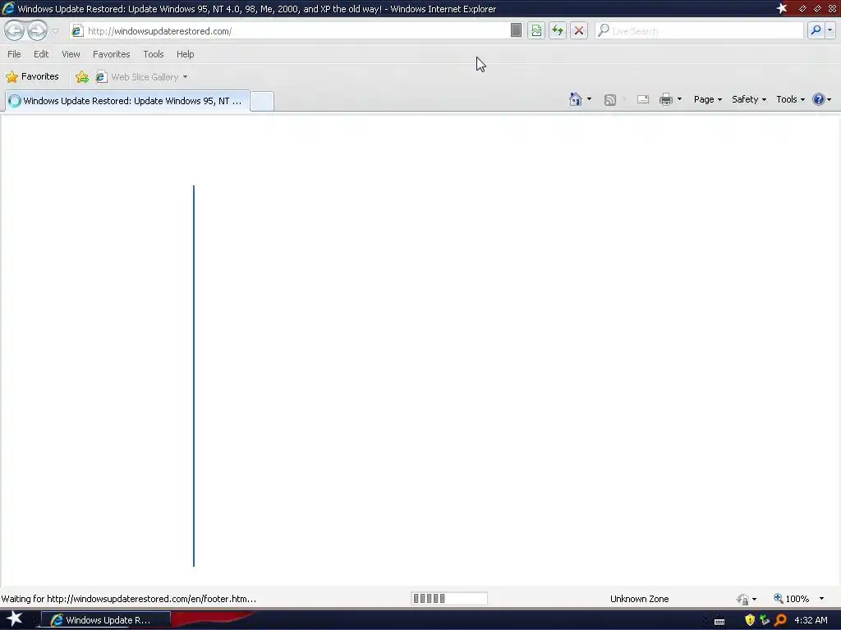The width and height of the screenshot is (841, 630).
Task: Open the Tools menu in menu bar
Action: pos(154,54)
